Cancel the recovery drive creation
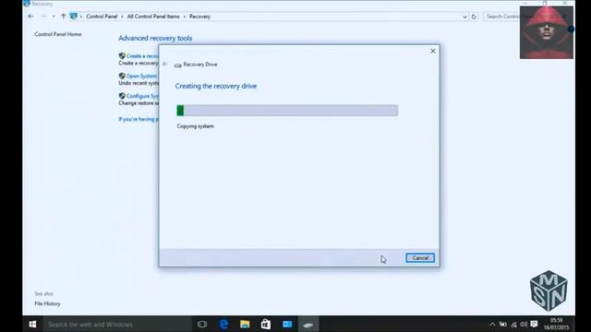 click(x=420, y=258)
